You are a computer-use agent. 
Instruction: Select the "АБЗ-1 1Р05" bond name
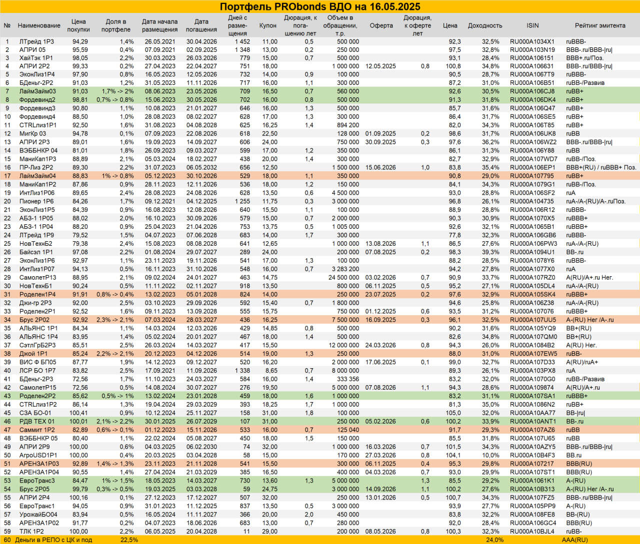36,218
